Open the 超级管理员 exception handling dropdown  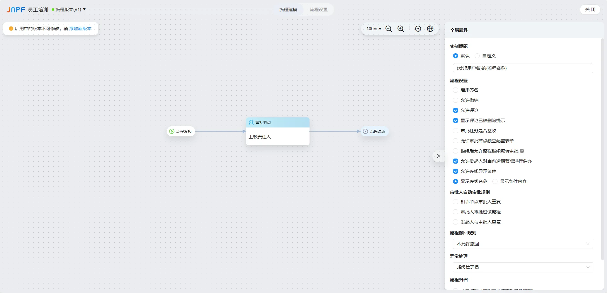pos(523,267)
